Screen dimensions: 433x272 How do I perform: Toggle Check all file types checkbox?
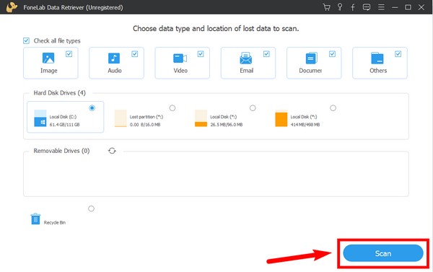tap(26, 41)
